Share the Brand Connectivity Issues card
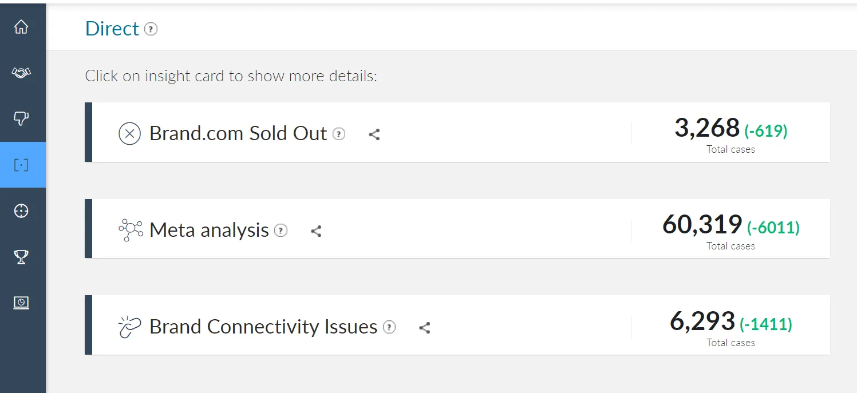Image resolution: width=857 pixels, height=393 pixels. (x=424, y=328)
